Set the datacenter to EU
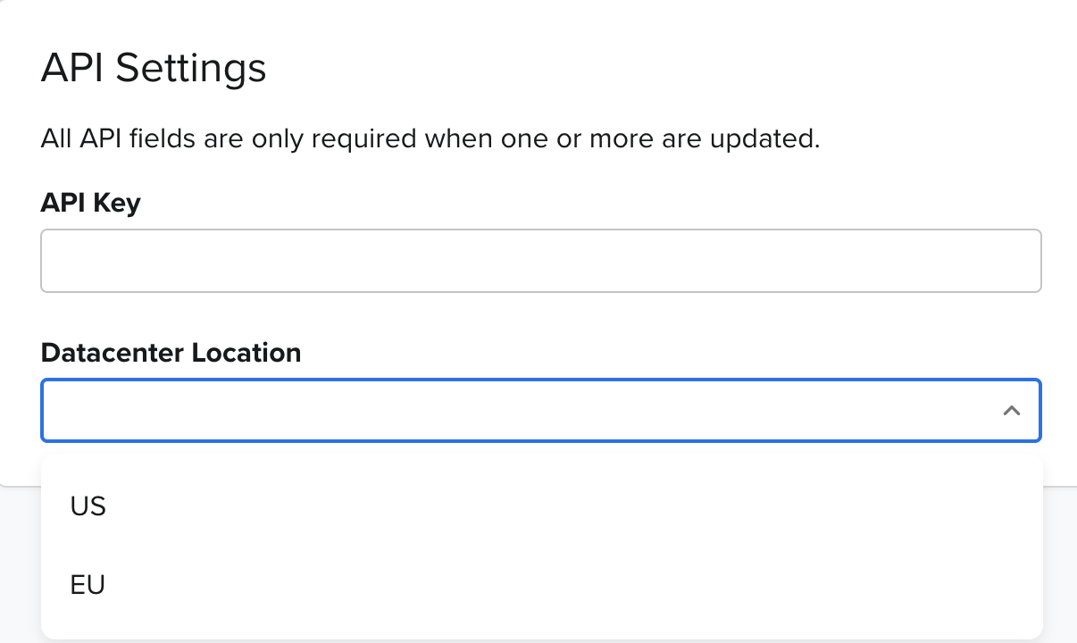 pyautogui.click(x=88, y=585)
